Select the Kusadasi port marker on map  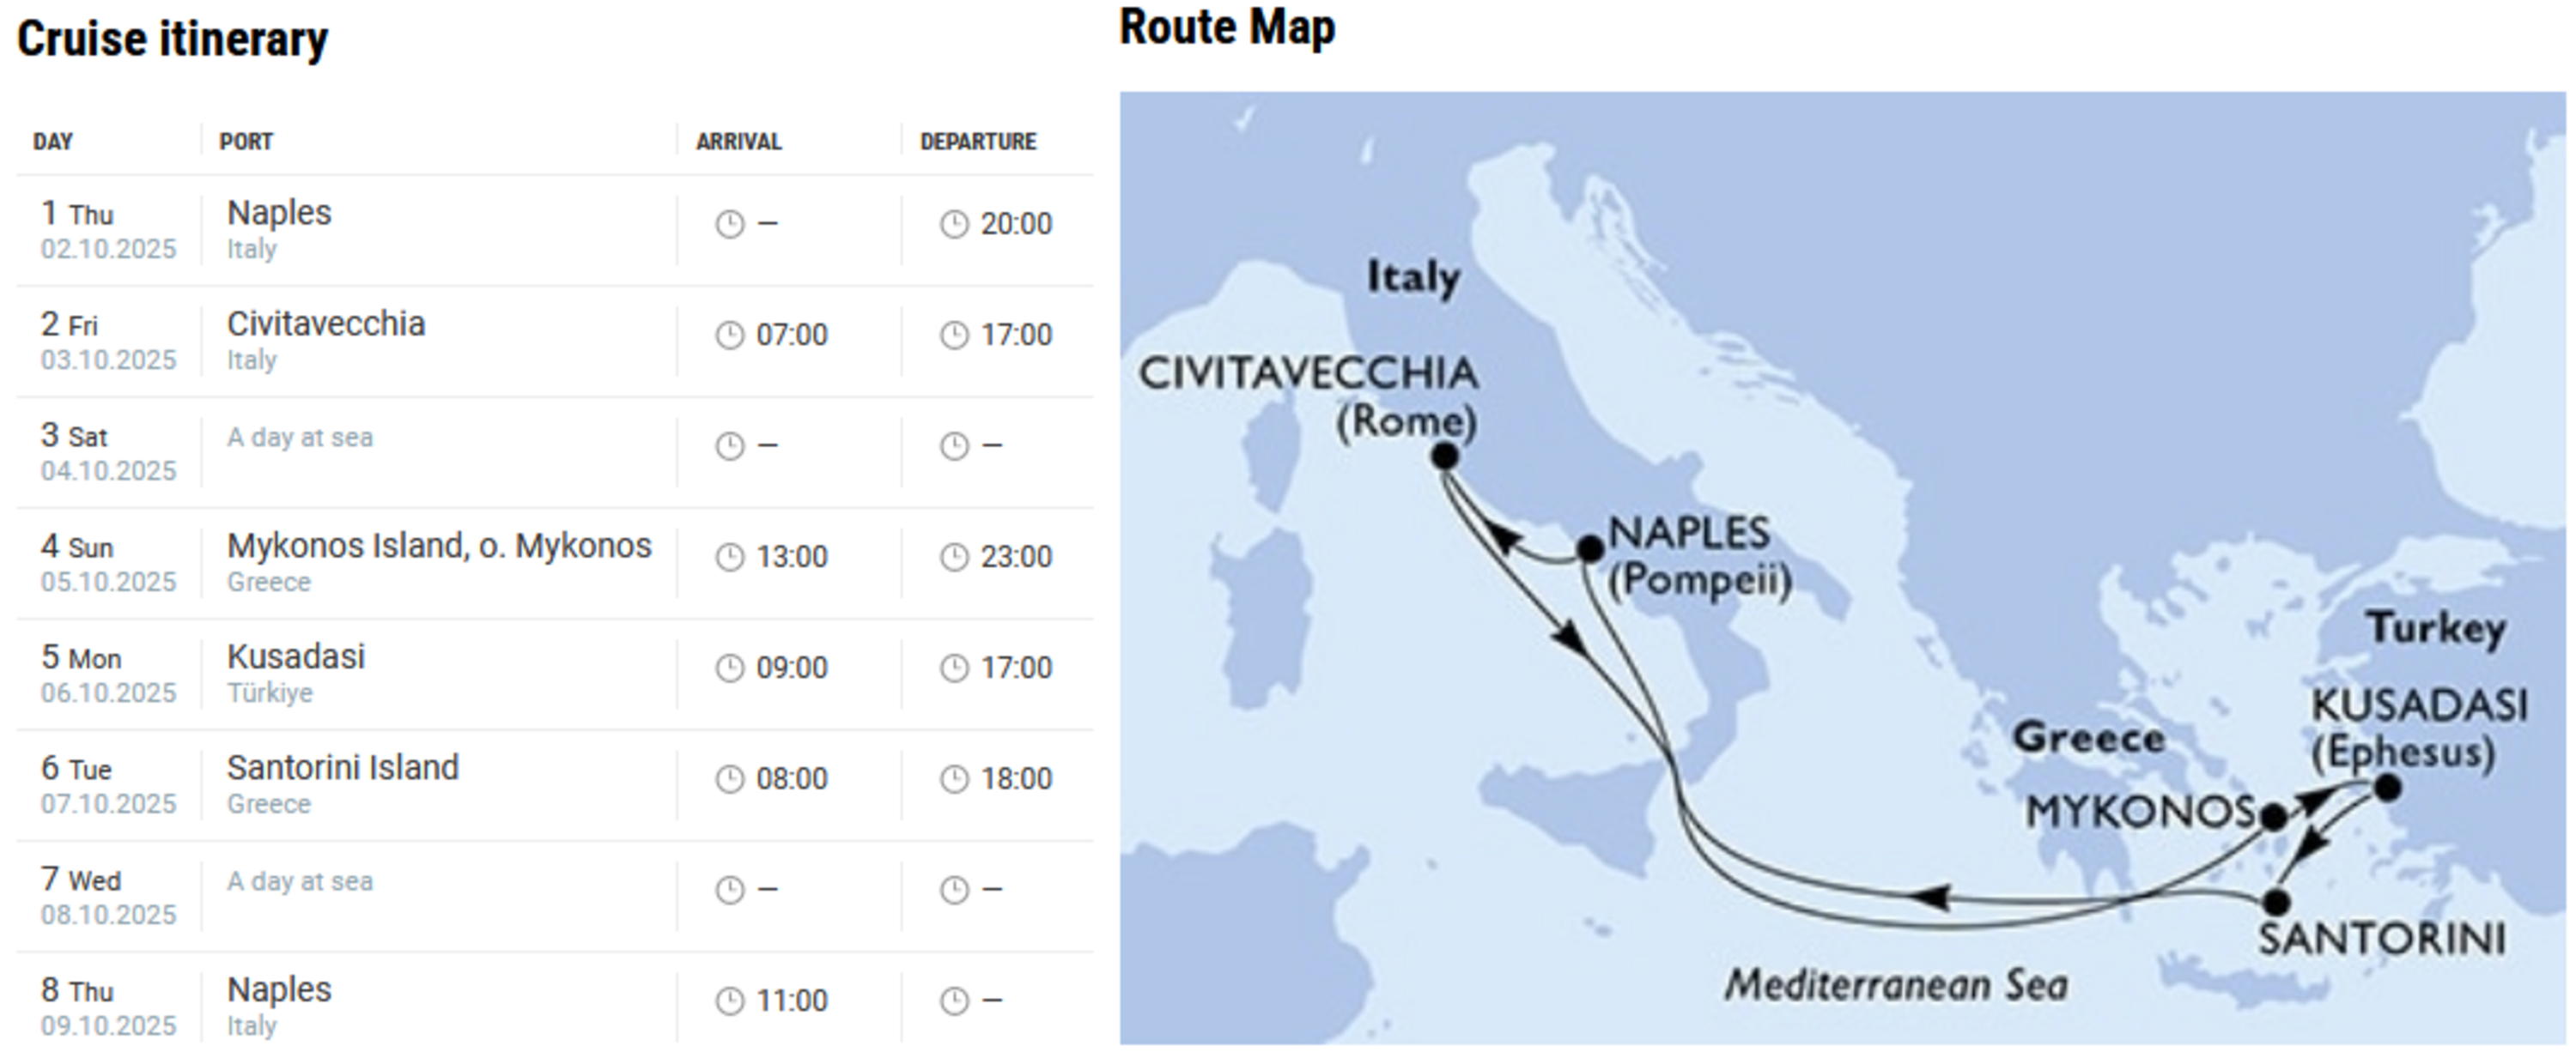coord(2387,789)
